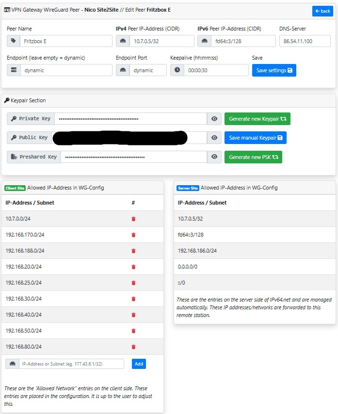Click Save manual Keypair
The height and width of the screenshot is (414, 338).
[x=255, y=138]
